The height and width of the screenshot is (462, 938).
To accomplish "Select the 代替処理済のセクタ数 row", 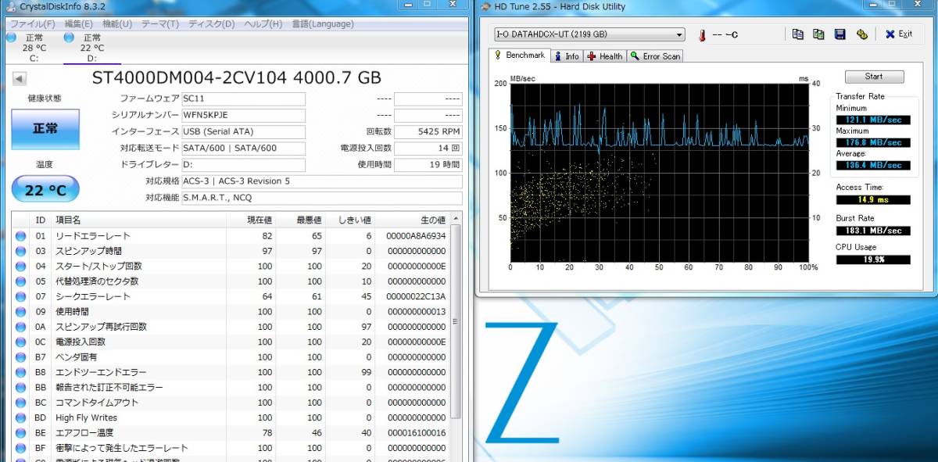I will [231, 281].
